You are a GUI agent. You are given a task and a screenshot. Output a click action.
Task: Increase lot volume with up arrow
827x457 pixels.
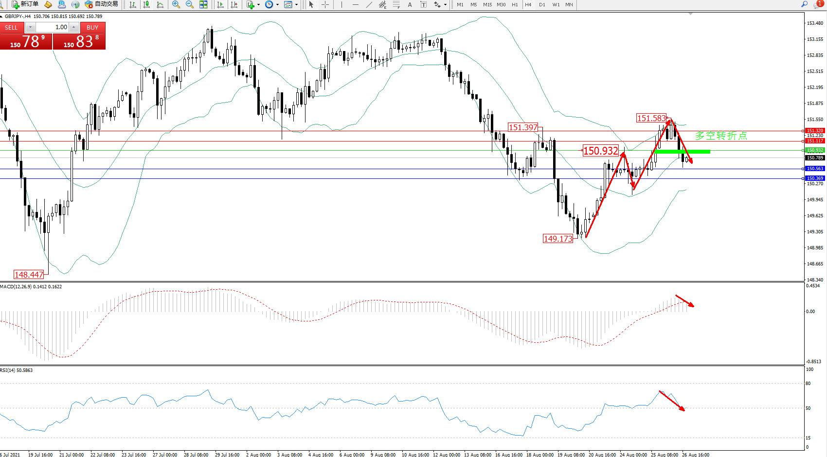(74, 28)
